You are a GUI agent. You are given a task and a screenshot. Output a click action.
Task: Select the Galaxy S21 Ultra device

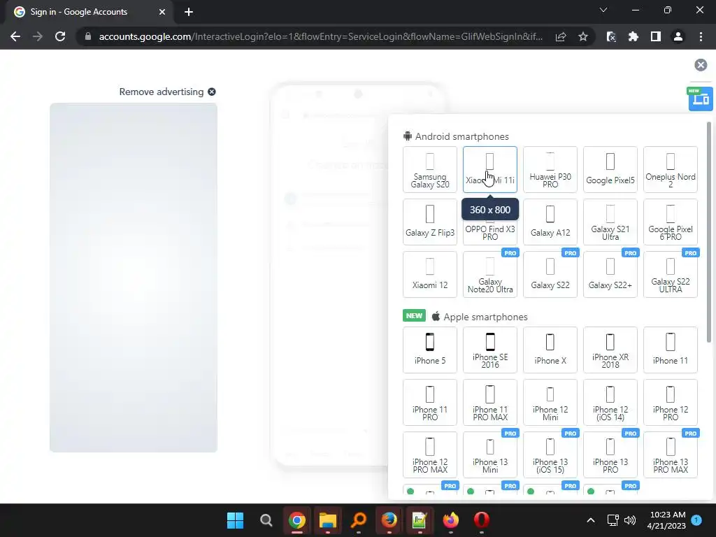click(x=610, y=222)
